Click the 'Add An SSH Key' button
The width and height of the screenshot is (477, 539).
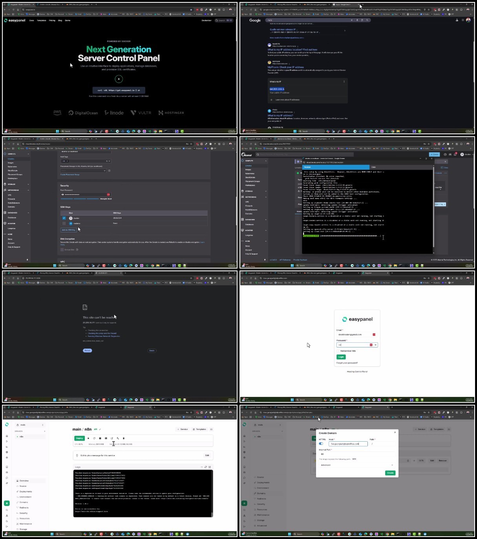[68, 230]
